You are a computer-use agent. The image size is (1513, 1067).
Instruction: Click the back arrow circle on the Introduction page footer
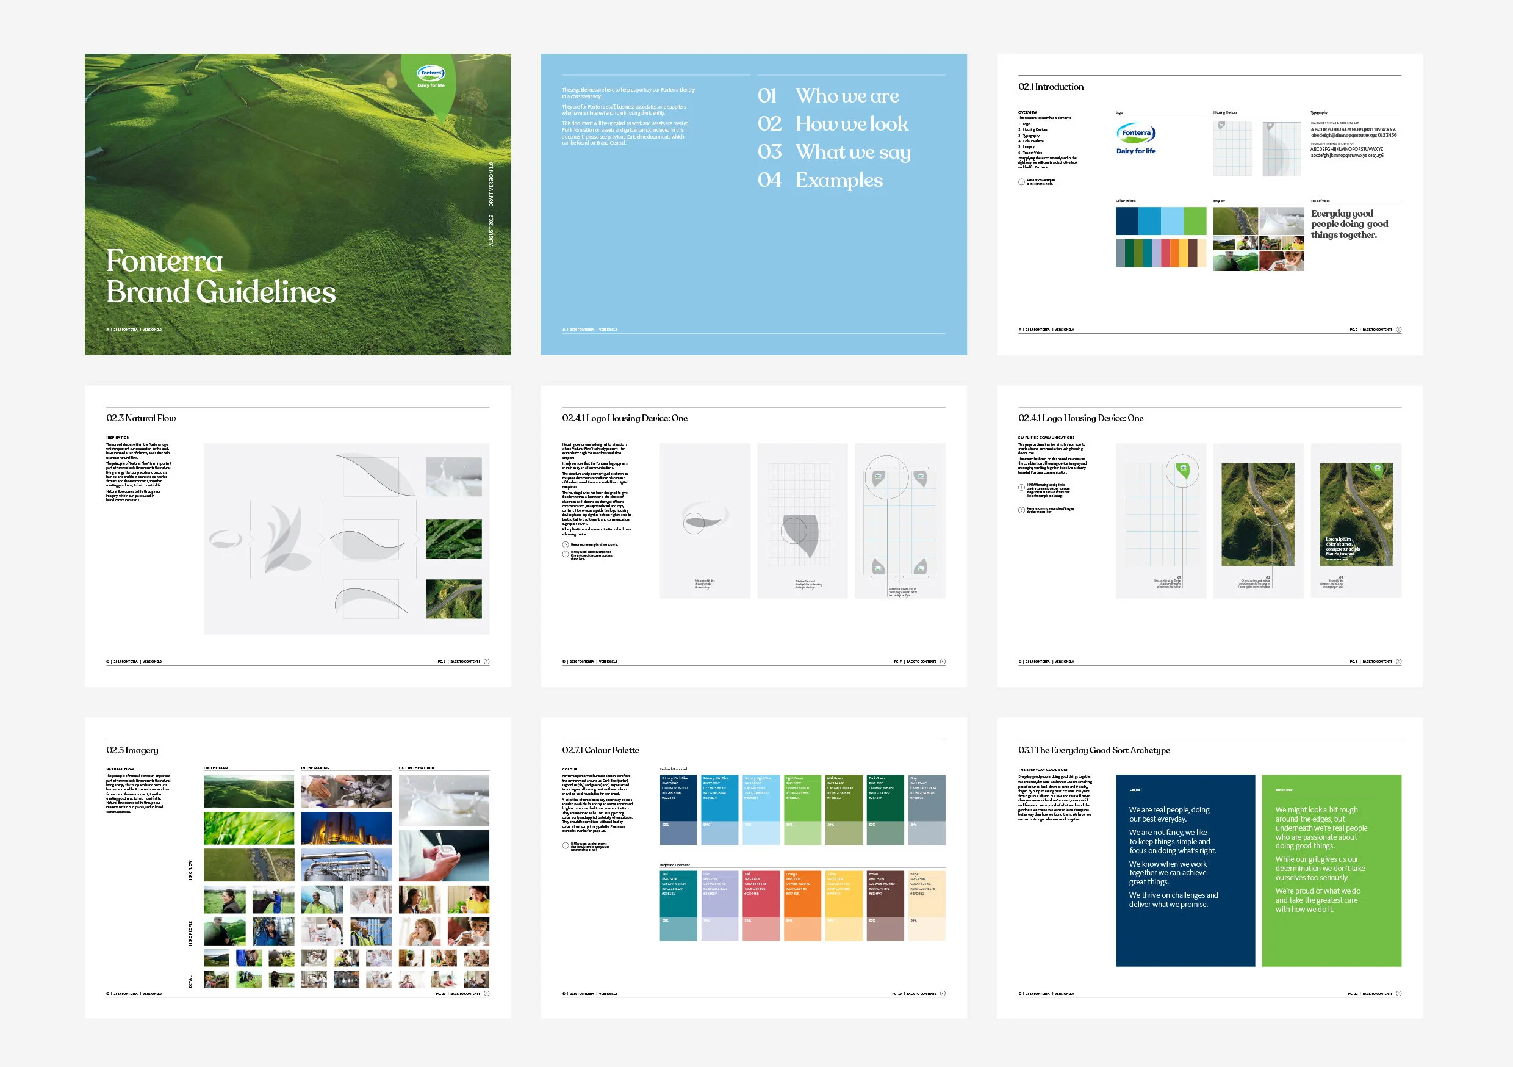point(1398,330)
